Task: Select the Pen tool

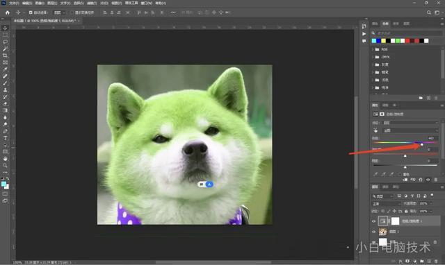Action: [x=5, y=131]
